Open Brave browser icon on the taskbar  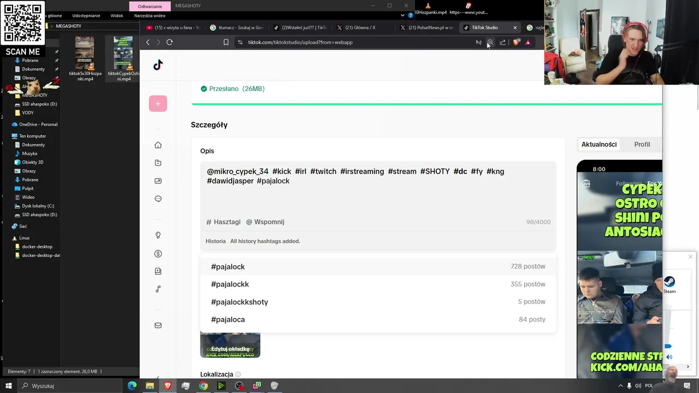pos(168,386)
